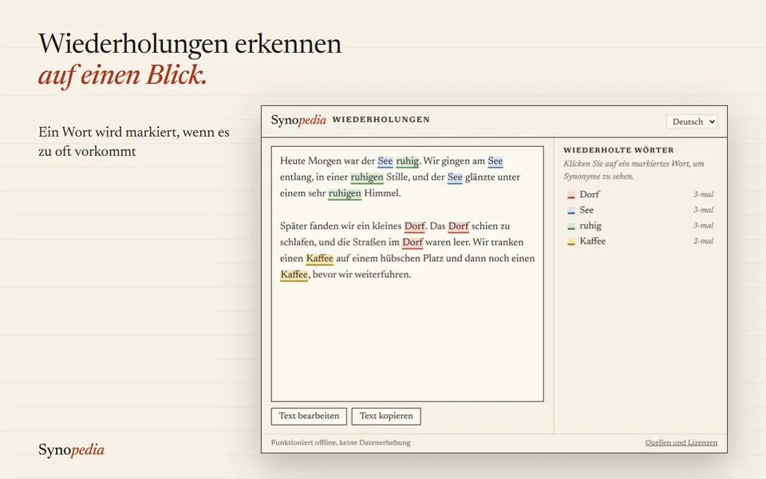Click the Synopedia logo in the app header
The width and height of the screenshot is (766, 479).
point(298,120)
